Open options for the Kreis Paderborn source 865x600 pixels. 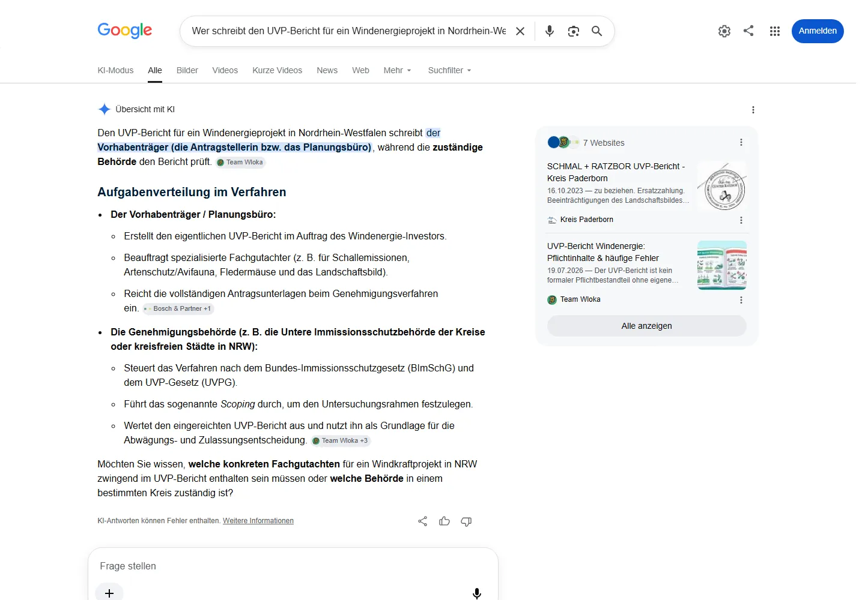click(x=741, y=220)
